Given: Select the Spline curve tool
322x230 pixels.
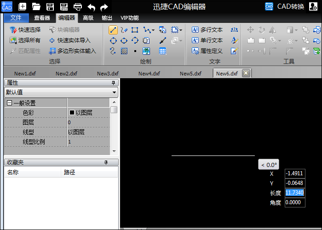Looking at the screenshot, I should coord(113,51).
